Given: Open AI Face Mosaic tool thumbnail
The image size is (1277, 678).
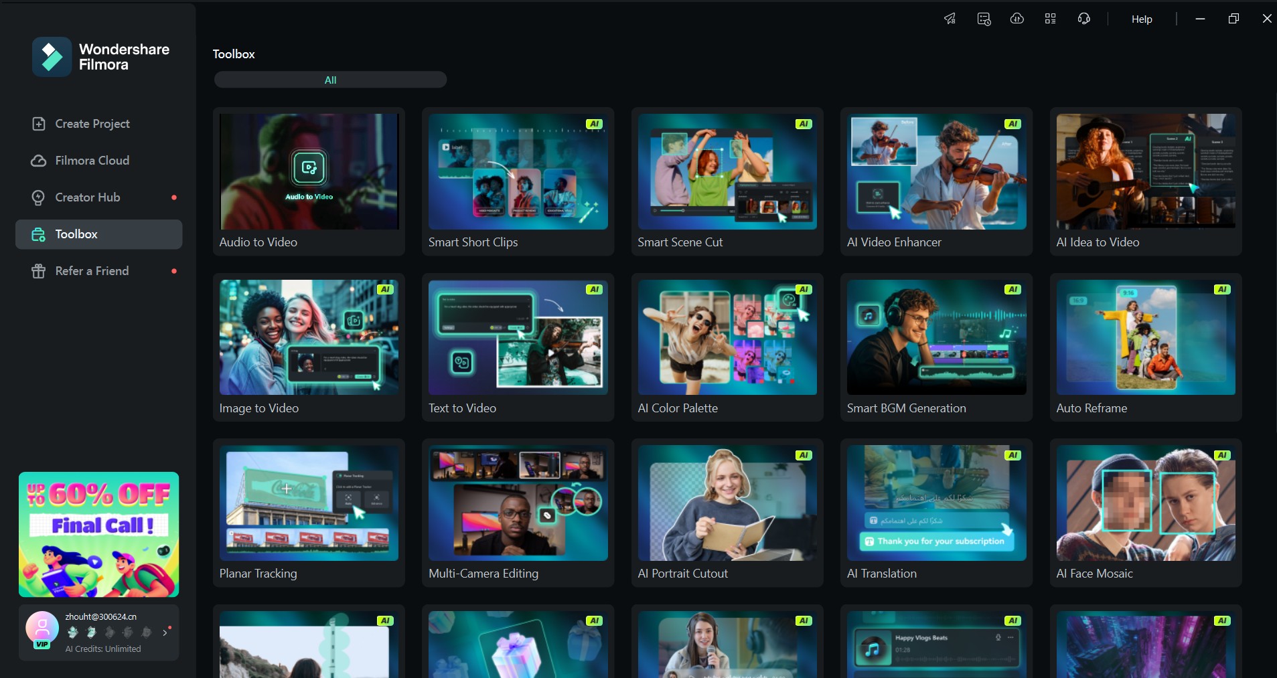Looking at the screenshot, I should (1146, 503).
